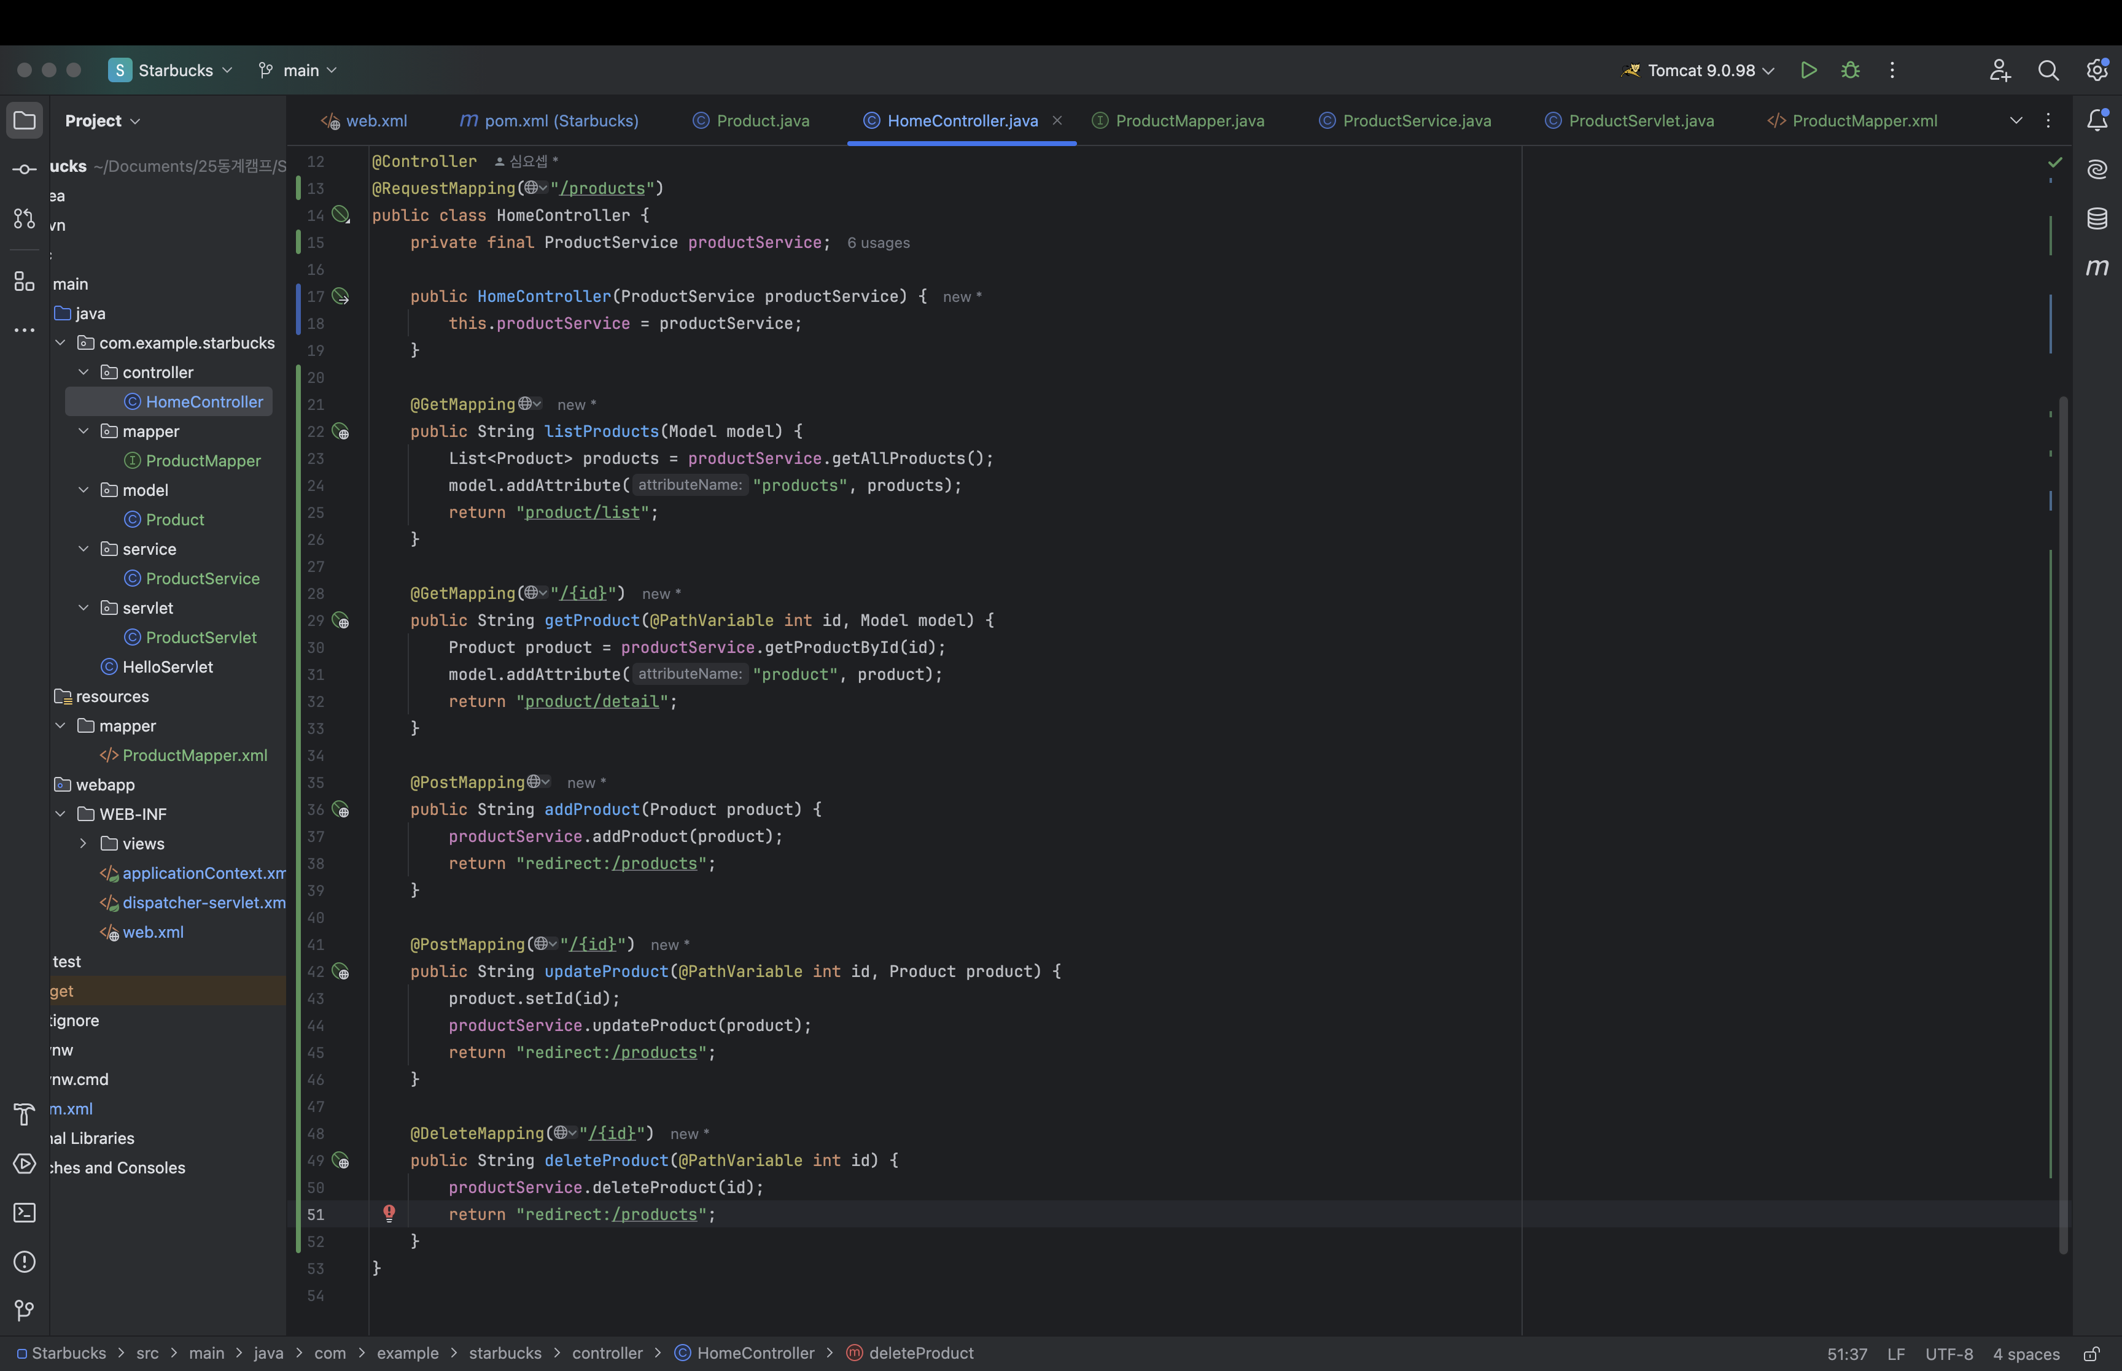Viewport: 2122px width, 1371px height.
Task: Click gutter mapping icon on line 49
Action: pos(341,1161)
